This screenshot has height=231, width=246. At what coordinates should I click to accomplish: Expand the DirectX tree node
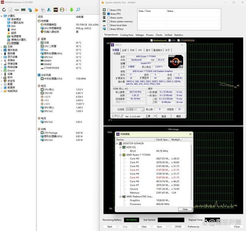pos(2,70)
